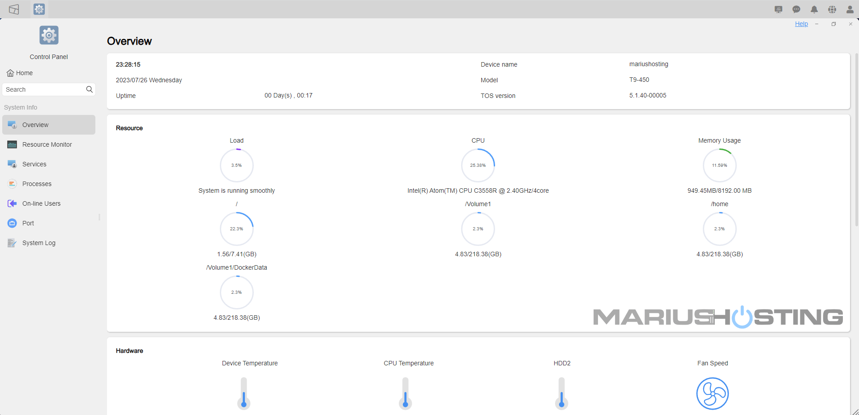The image size is (859, 415).
Task: Open Services from the sidebar
Action: [49, 164]
